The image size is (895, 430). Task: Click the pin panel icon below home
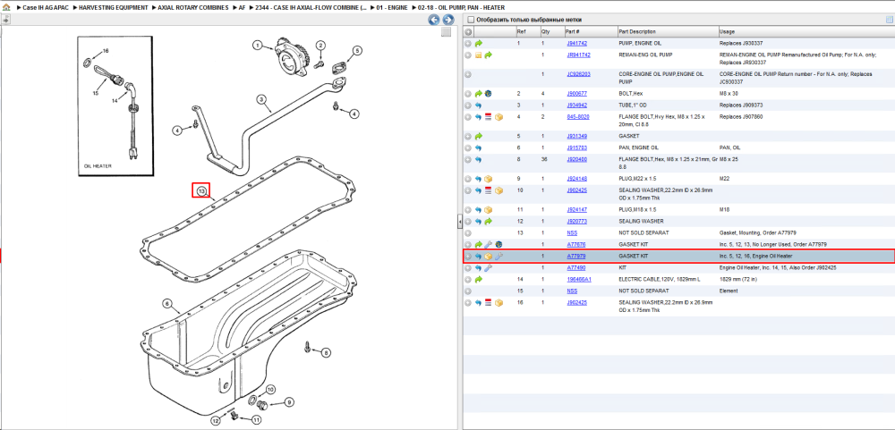(5, 20)
